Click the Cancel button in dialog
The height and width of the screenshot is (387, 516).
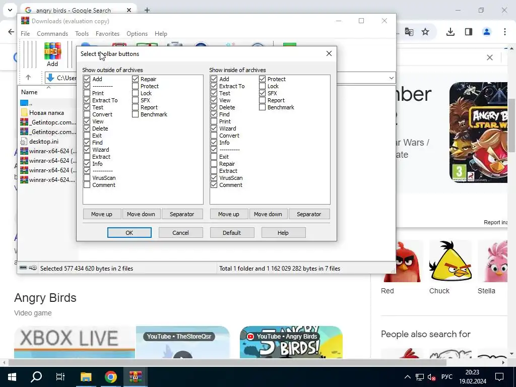point(181,233)
